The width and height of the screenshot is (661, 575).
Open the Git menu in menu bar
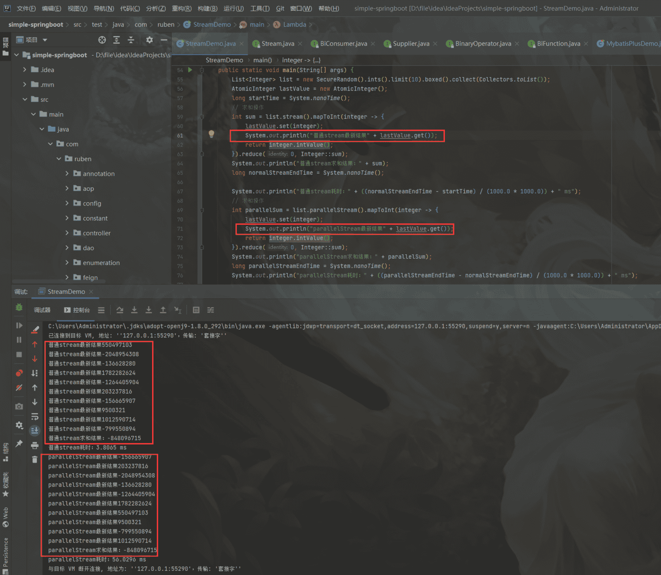tap(280, 8)
